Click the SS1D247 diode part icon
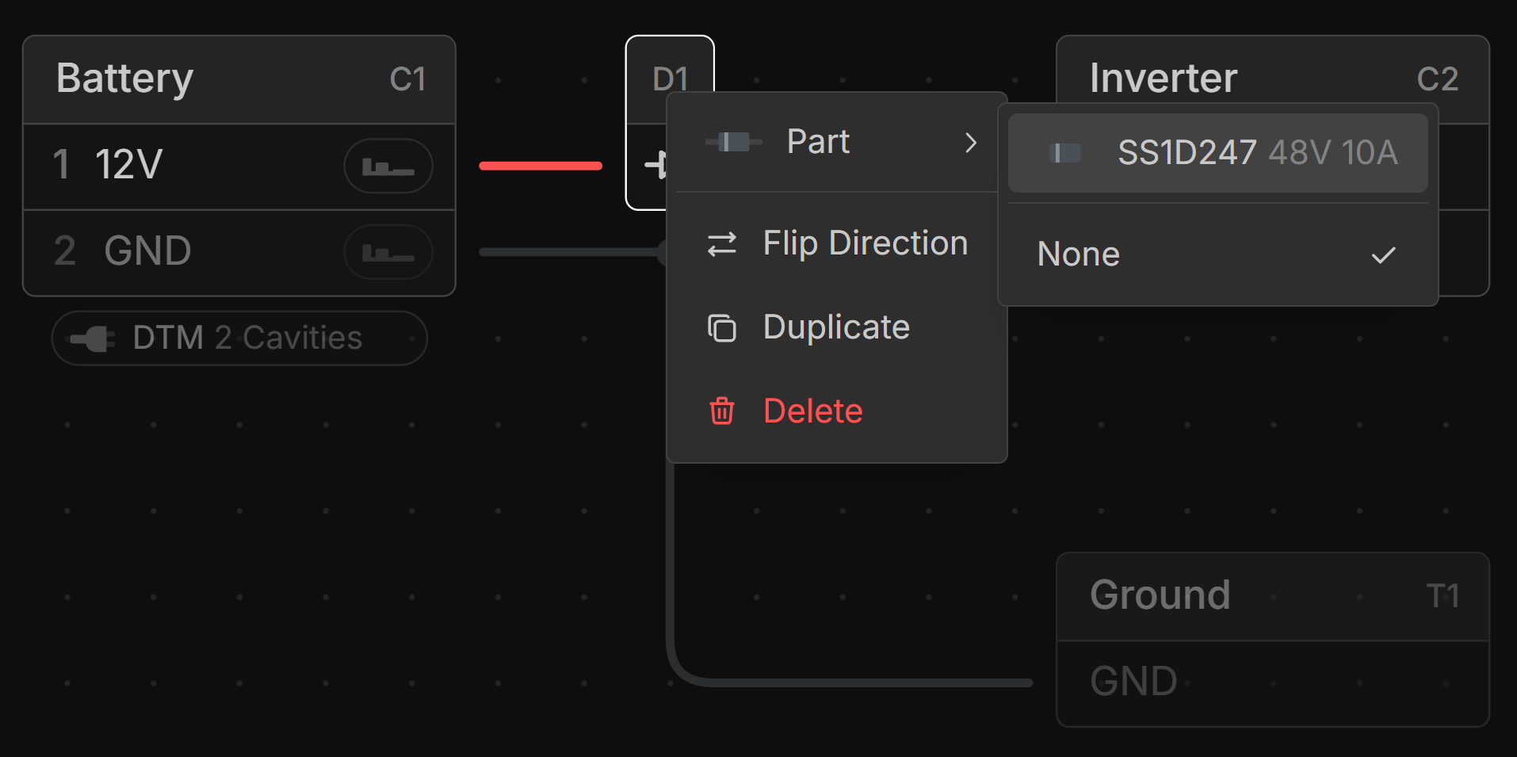The height and width of the screenshot is (757, 1517). (x=1064, y=153)
